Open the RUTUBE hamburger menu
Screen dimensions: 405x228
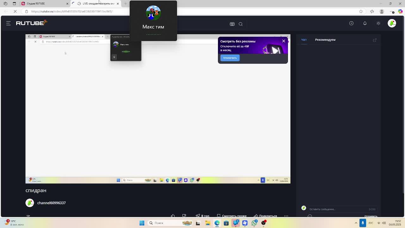pos(9,23)
